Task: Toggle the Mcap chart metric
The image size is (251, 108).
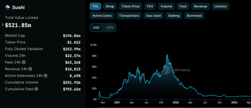Action: click(x=110, y=6)
